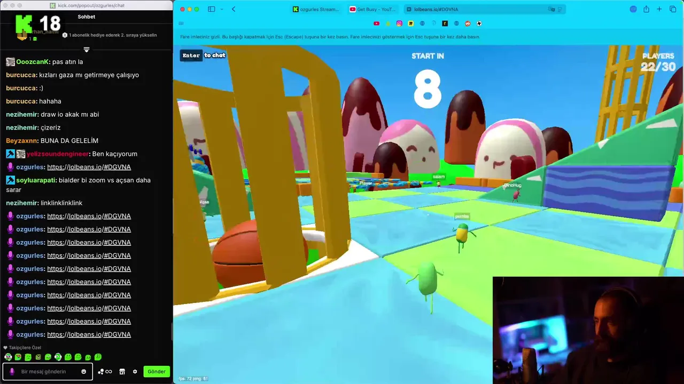Click the START IN countdown number
Screen dimensions: 684x384
click(428, 89)
